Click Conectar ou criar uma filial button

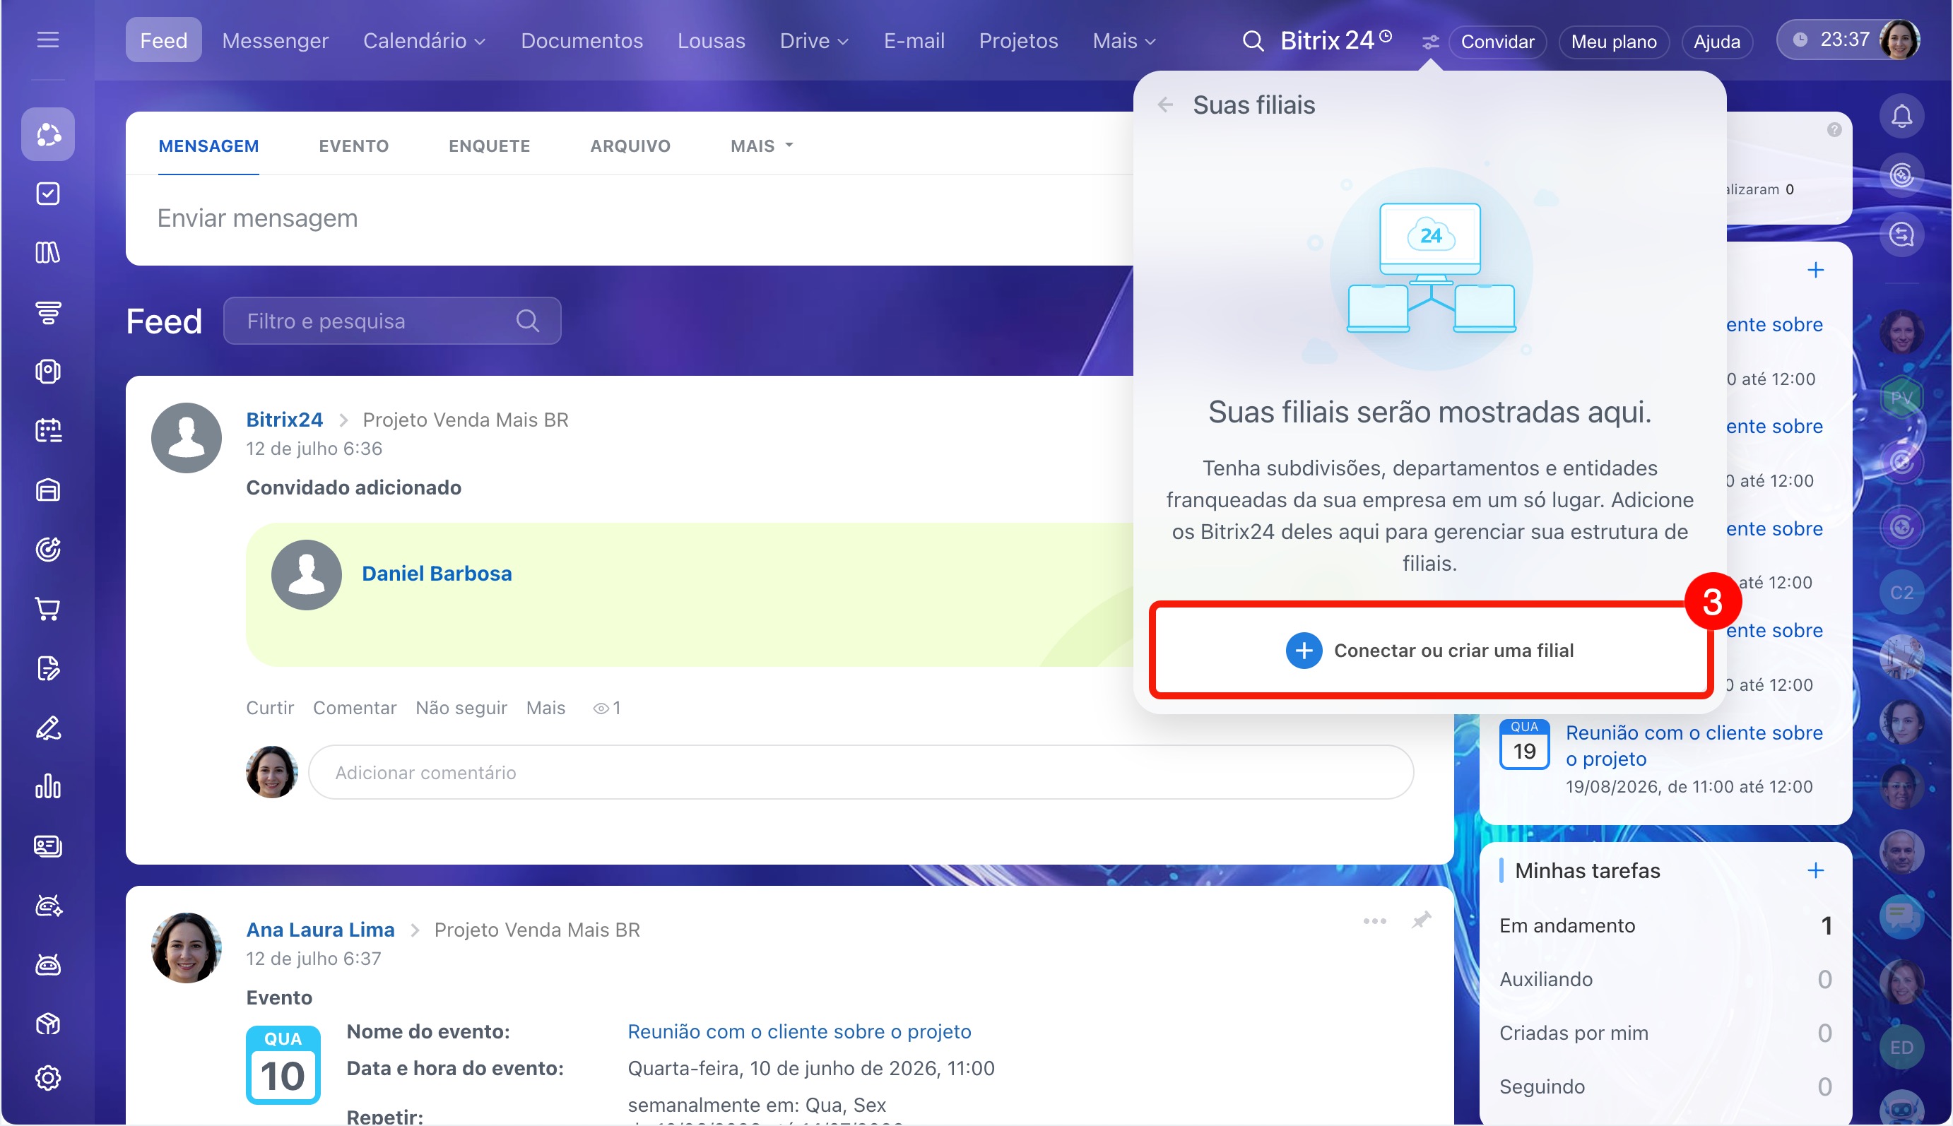click(1429, 651)
